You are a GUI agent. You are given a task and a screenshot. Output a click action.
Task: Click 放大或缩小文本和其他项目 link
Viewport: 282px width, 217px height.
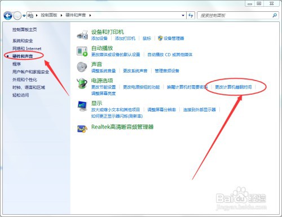point(116,110)
